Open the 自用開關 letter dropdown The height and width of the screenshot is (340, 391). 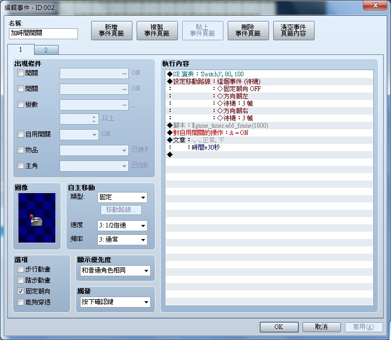point(79,134)
